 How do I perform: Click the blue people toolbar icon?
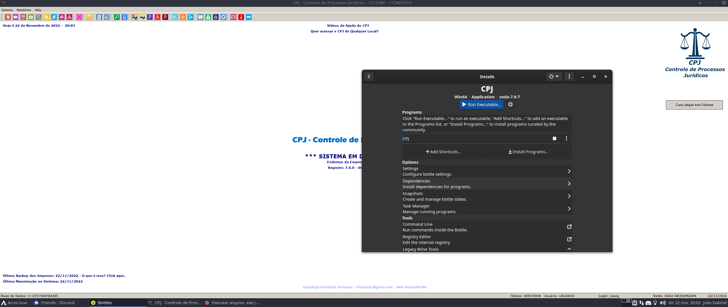(x=54, y=17)
